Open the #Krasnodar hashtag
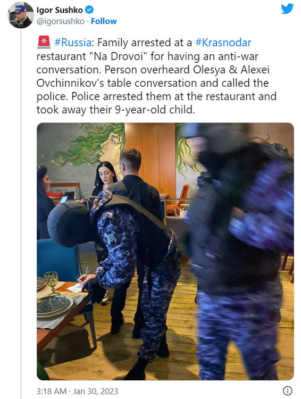 [x=223, y=43]
